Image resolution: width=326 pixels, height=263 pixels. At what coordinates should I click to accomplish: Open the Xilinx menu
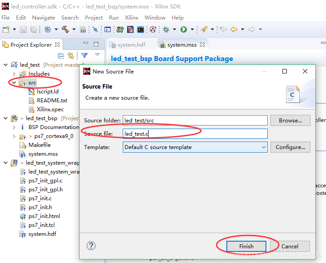pyautogui.click(x=132, y=18)
